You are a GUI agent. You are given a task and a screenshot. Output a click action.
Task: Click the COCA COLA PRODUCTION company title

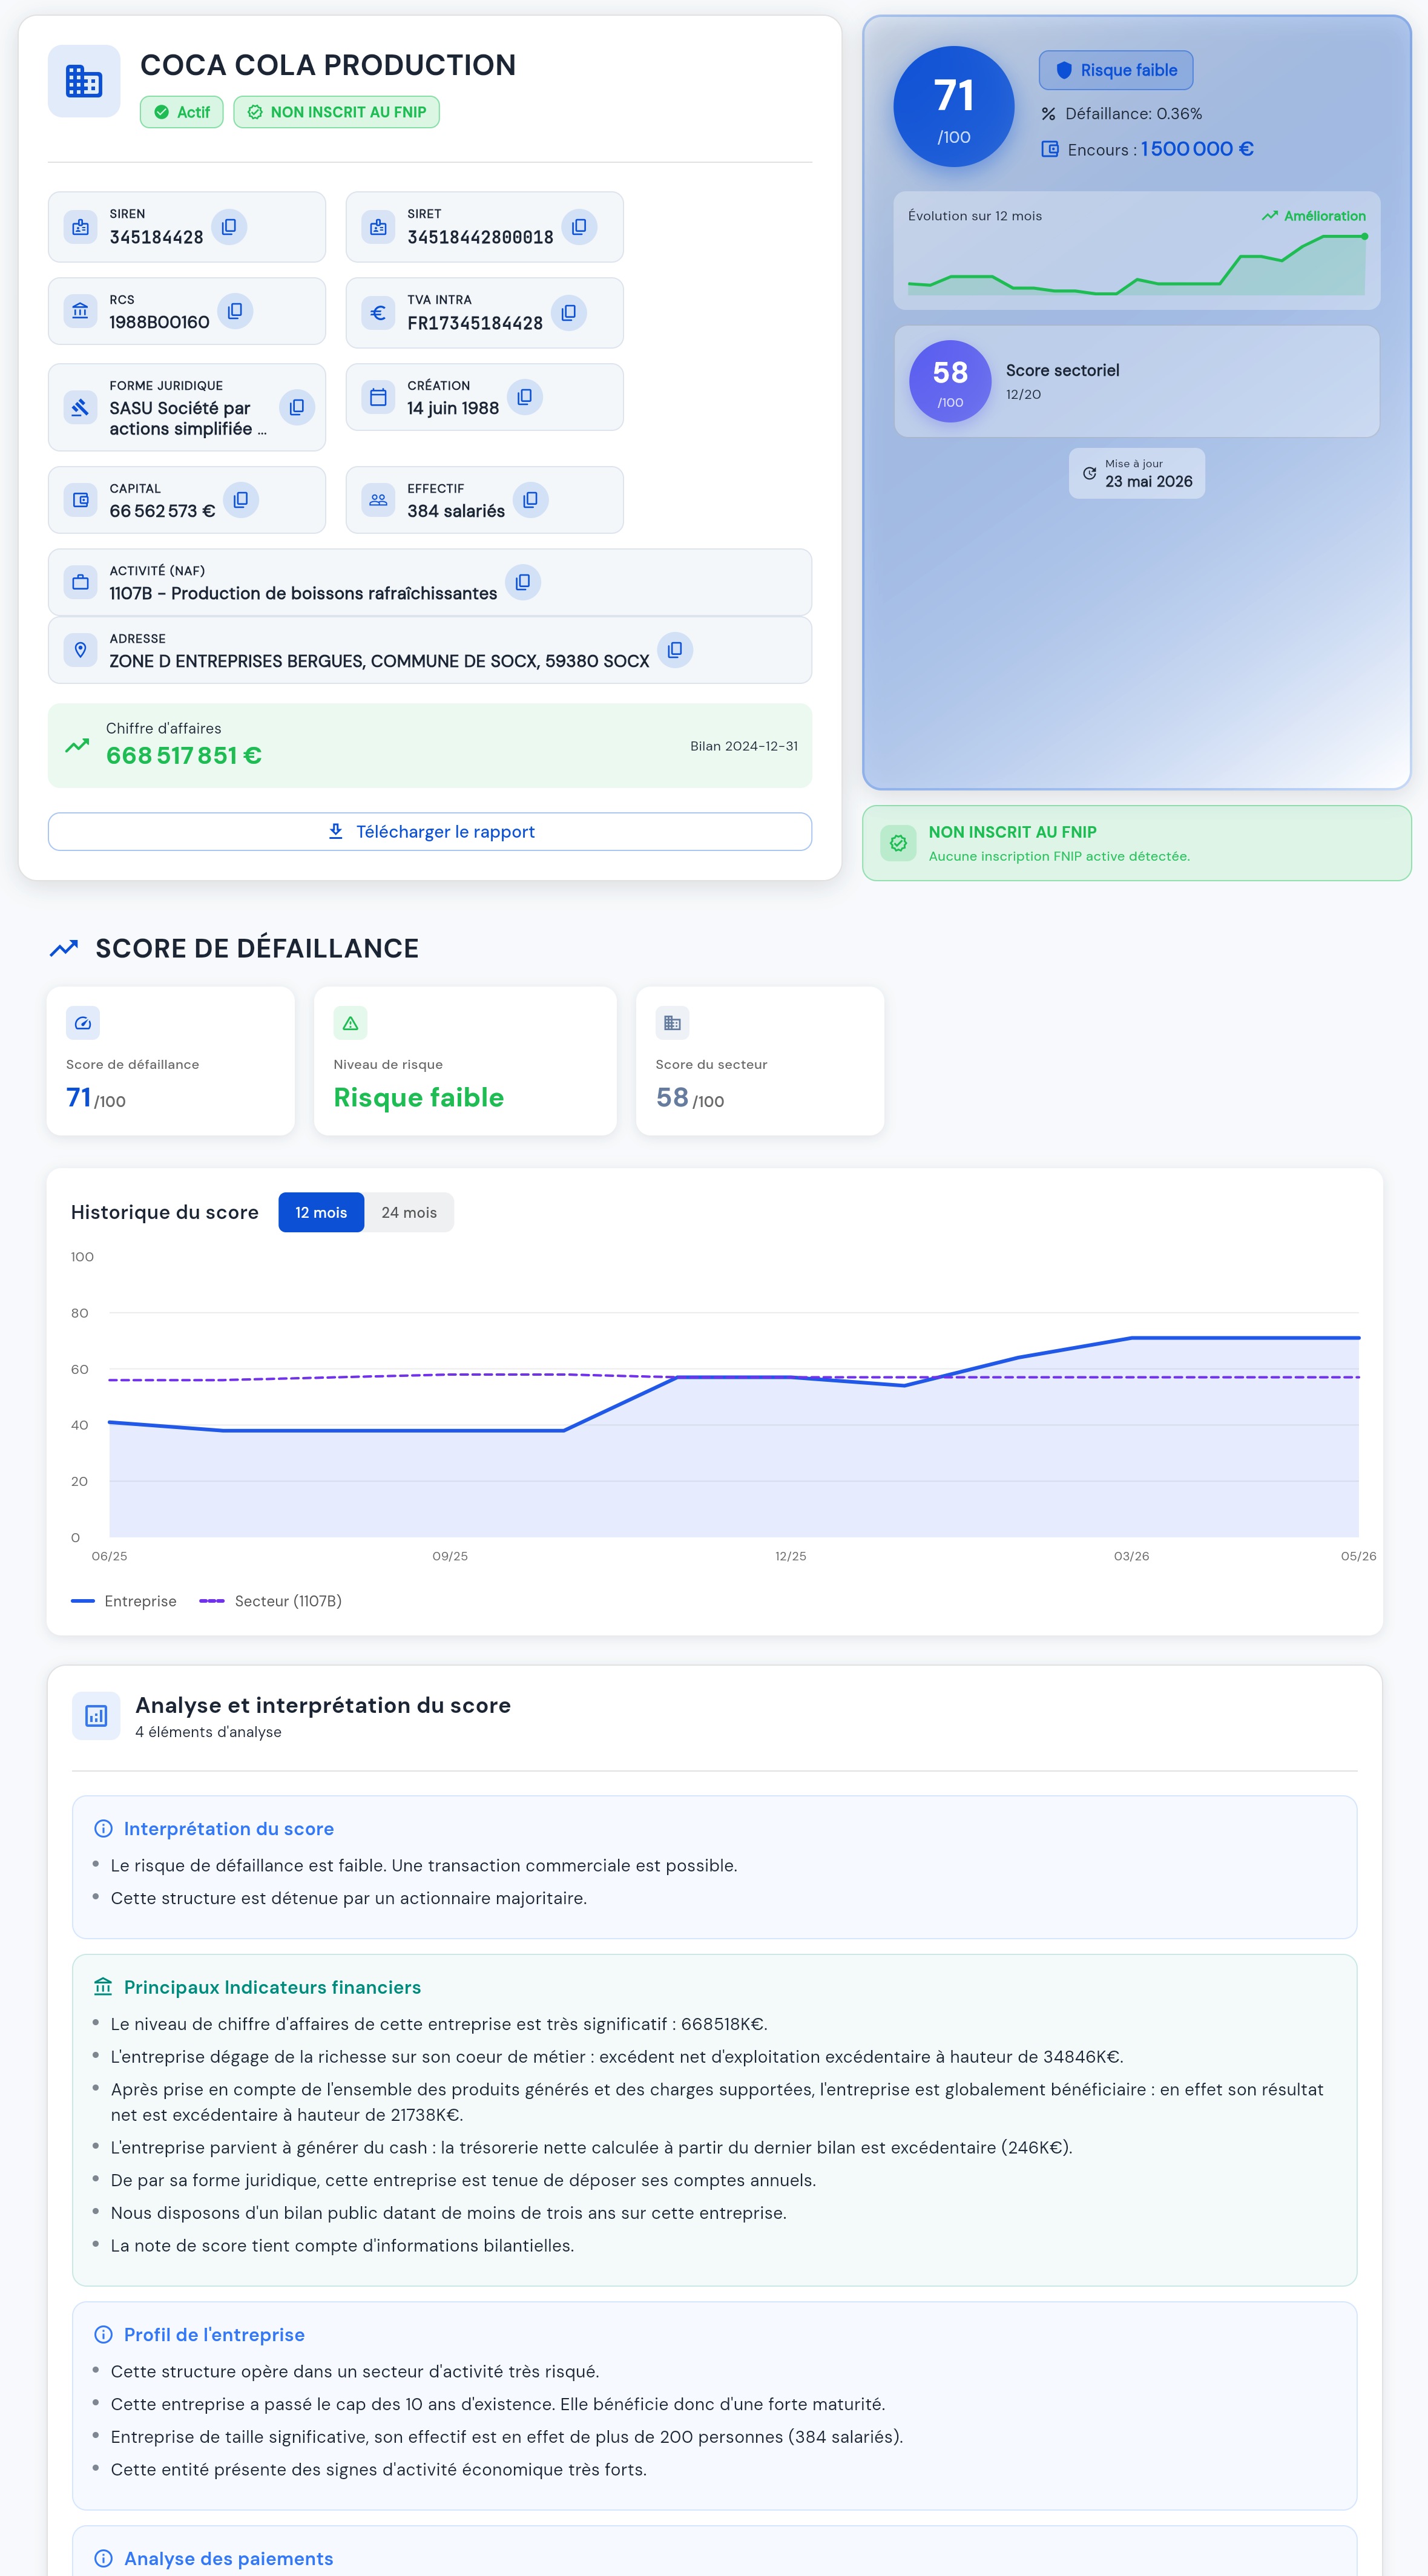coord(328,65)
